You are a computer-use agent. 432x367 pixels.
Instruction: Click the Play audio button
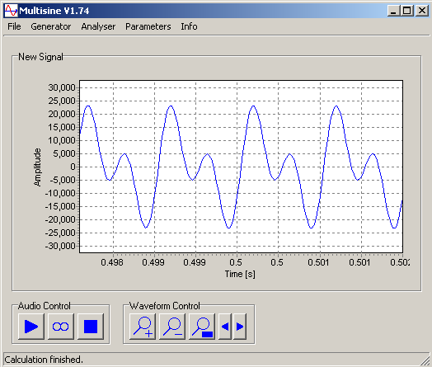tap(31, 327)
